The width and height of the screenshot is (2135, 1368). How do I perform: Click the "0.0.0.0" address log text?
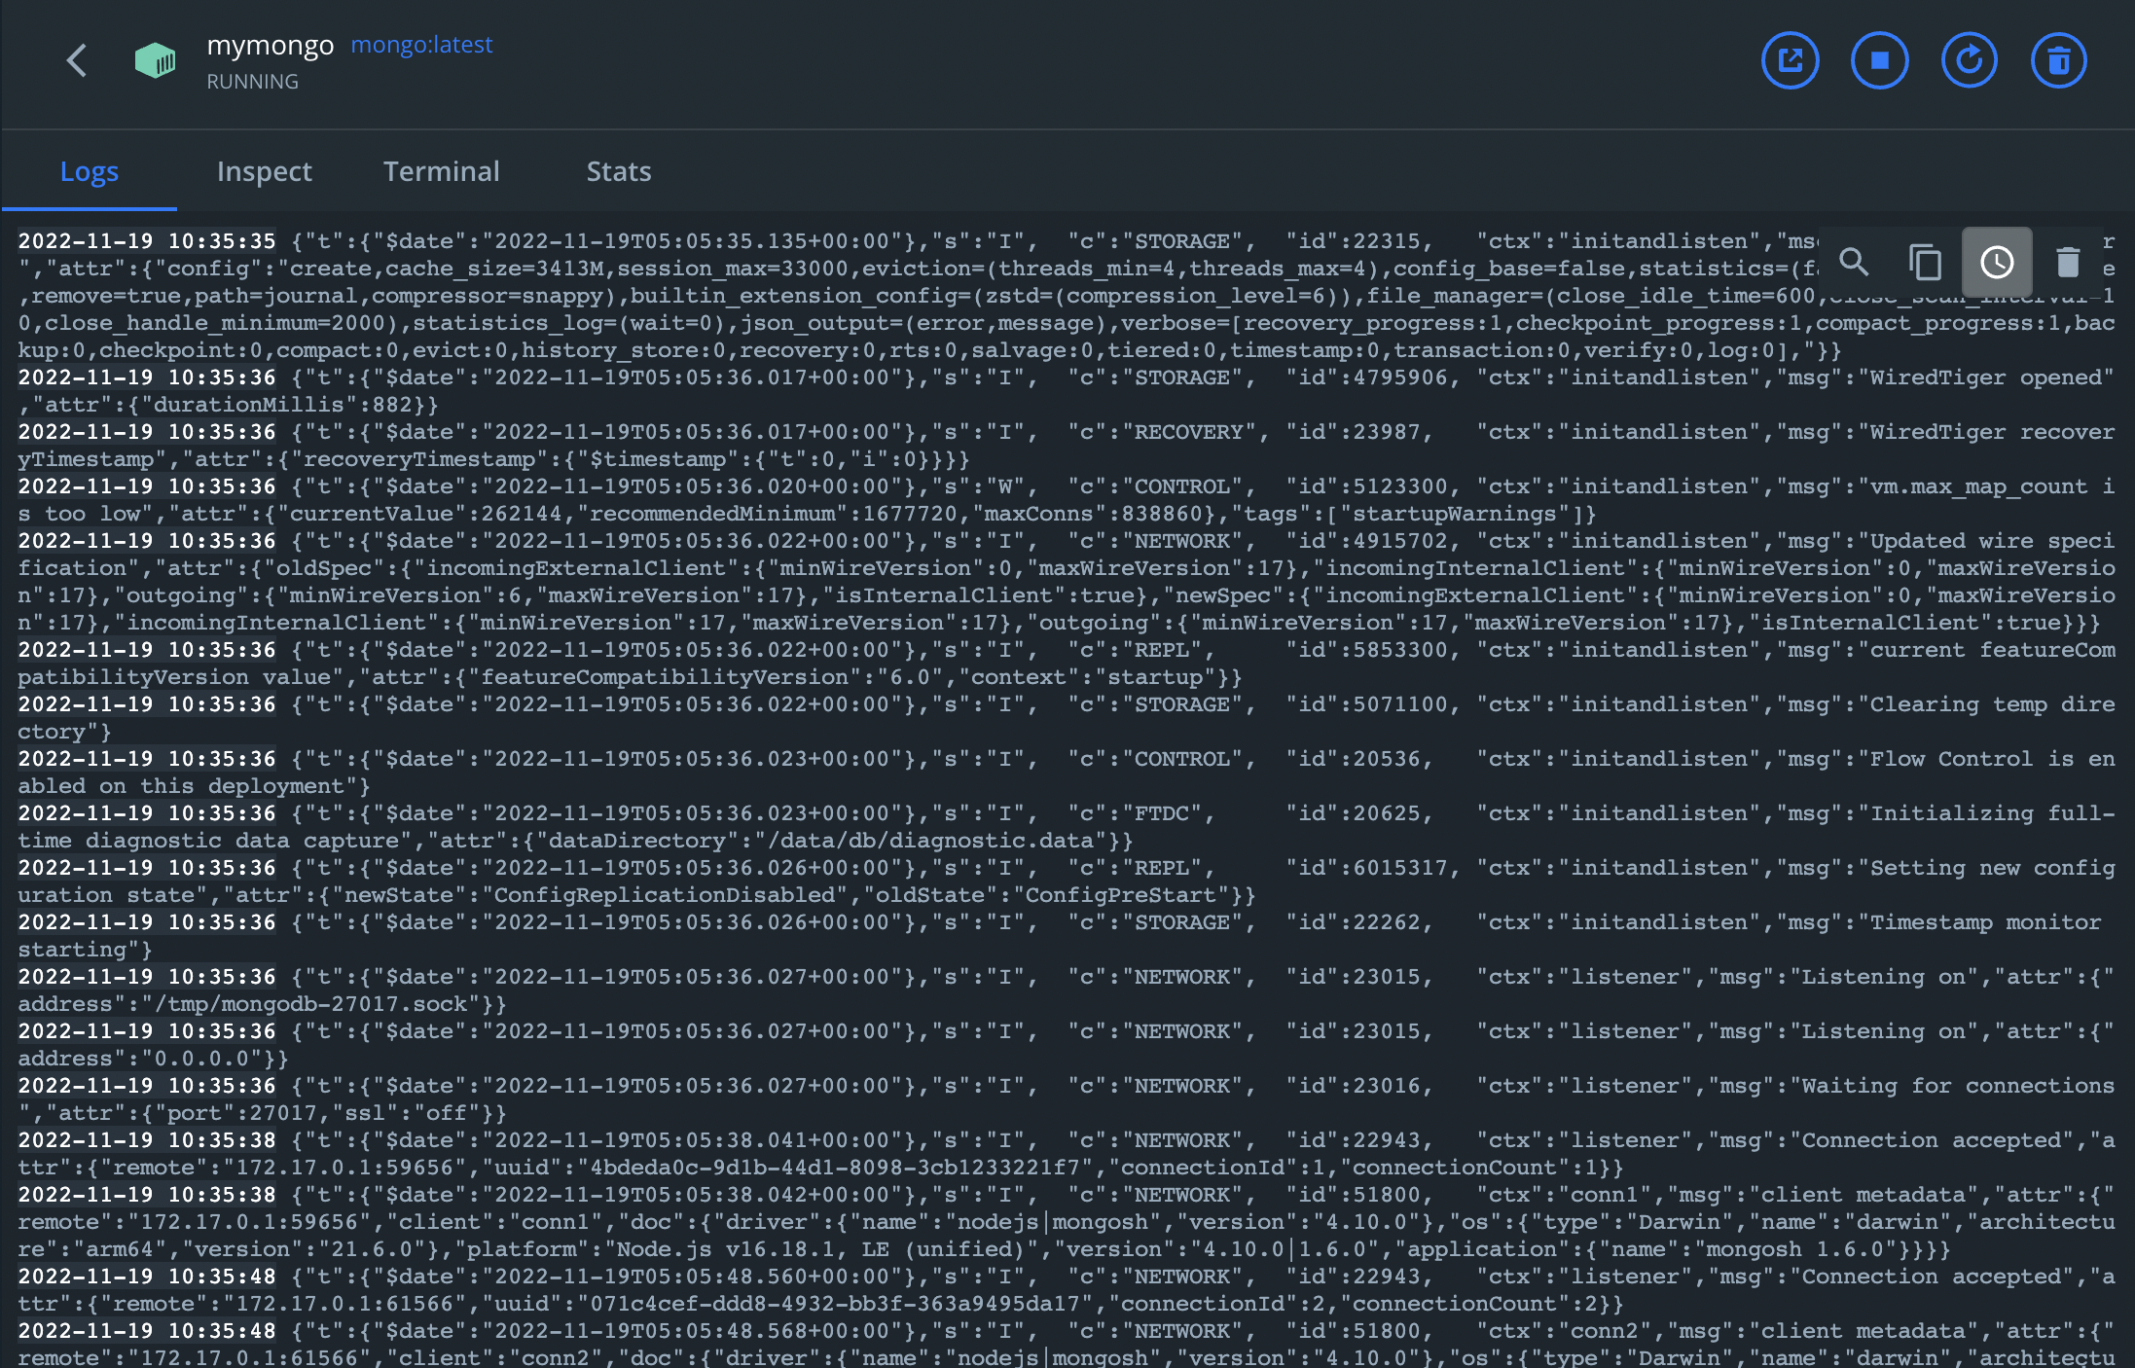pos(202,1059)
